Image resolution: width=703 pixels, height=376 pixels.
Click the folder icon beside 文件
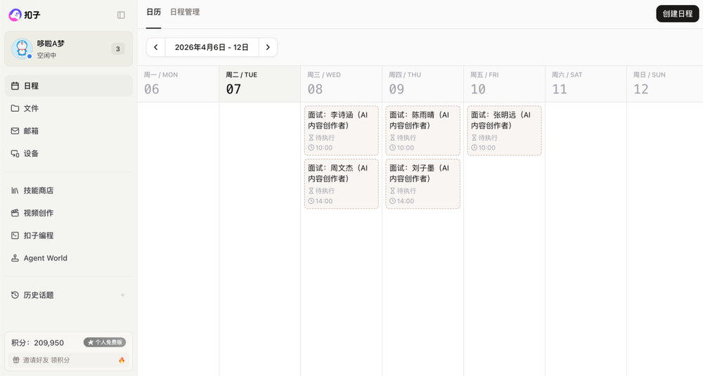point(15,108)
